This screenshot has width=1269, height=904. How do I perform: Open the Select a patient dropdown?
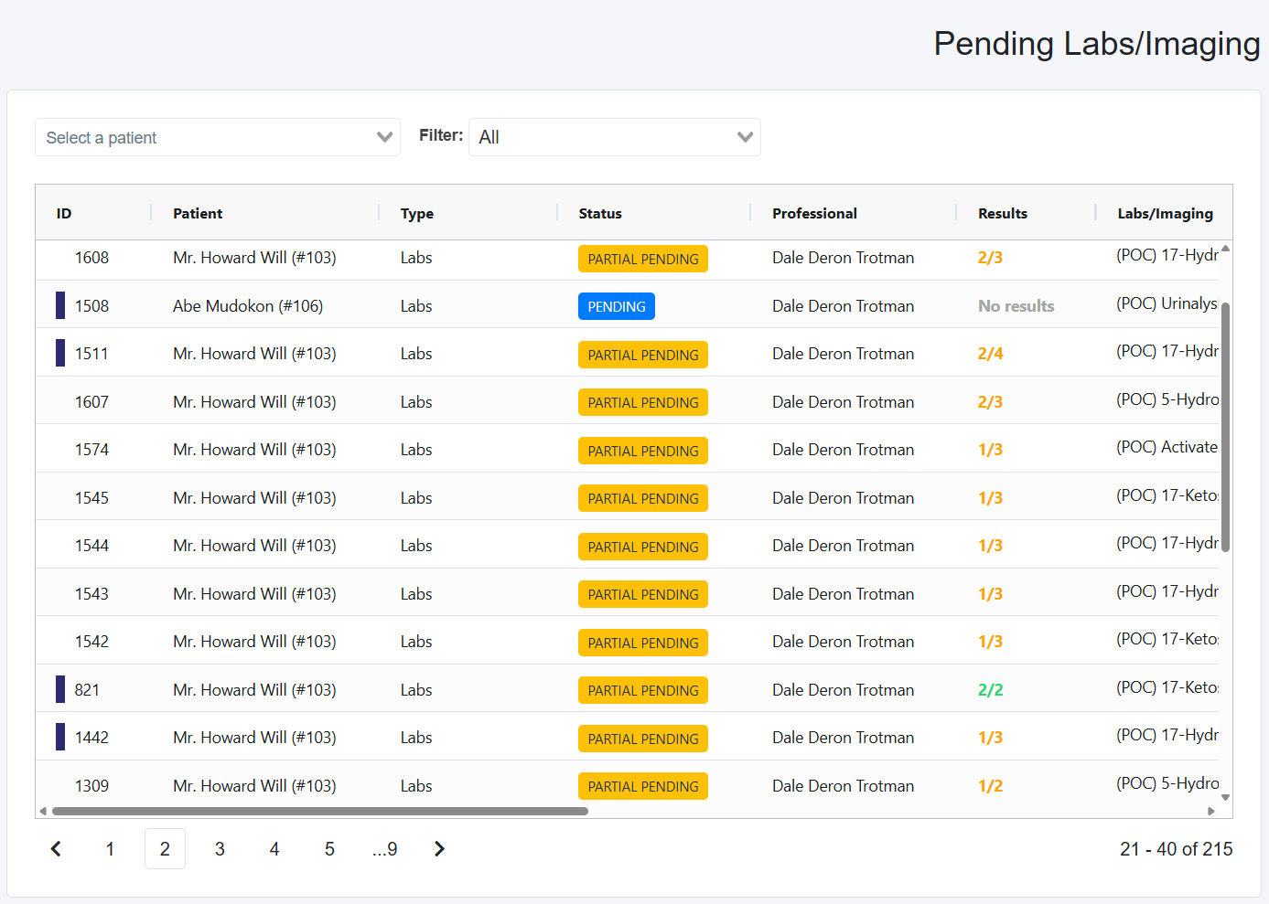coord(218,137)
